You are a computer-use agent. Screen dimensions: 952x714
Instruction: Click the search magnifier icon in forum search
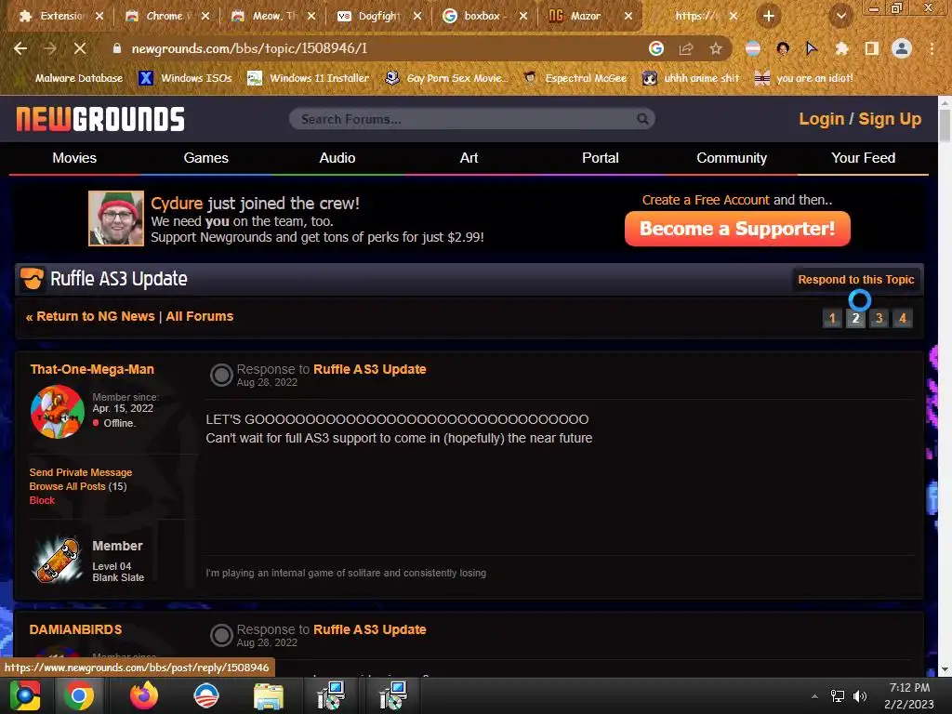coord(642,119)
